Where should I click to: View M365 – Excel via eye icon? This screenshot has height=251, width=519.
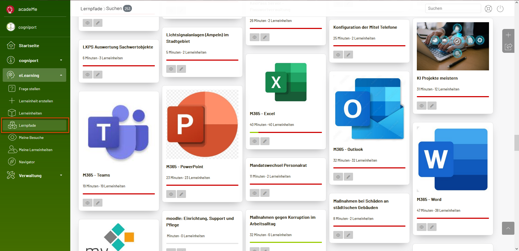(x=255, y=141)
